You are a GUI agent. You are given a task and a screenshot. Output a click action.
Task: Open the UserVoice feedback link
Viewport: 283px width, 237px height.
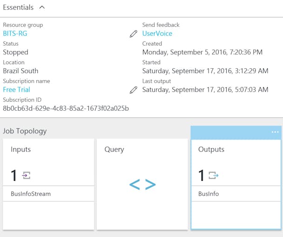tap(157, 33)
